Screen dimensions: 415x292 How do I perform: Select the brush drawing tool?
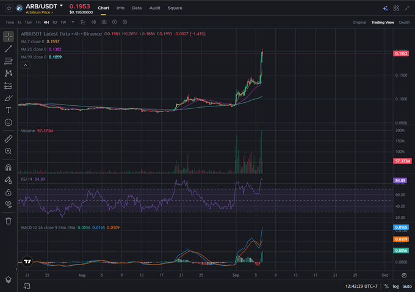(9, 98)
